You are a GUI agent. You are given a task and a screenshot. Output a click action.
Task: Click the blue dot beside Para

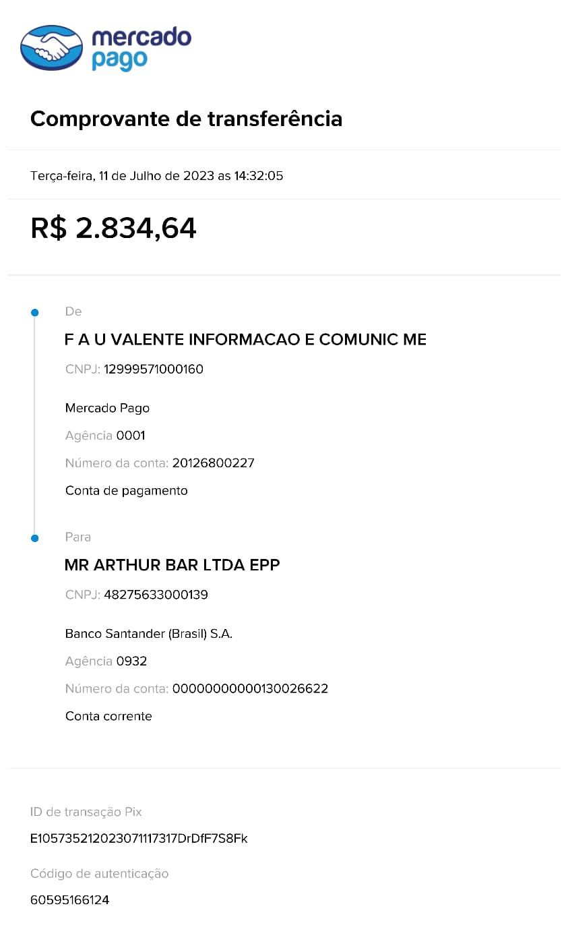click(x=35, y=538)
